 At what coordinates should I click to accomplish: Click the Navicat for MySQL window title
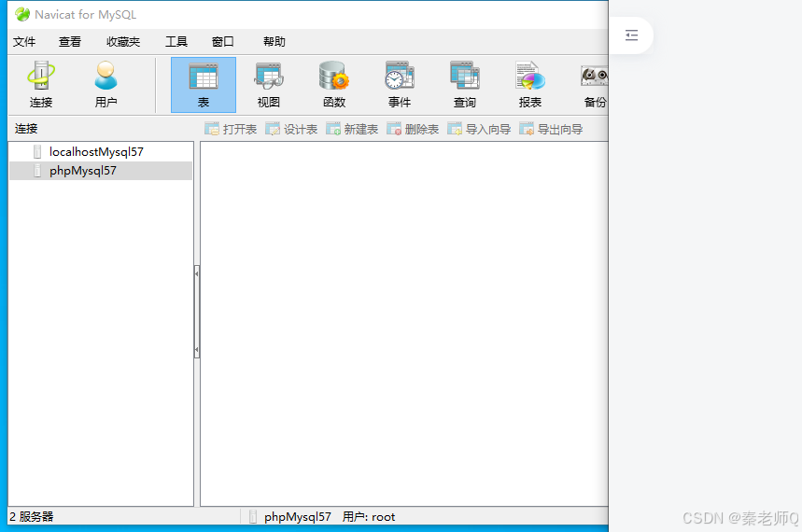[x=85, y=14]
